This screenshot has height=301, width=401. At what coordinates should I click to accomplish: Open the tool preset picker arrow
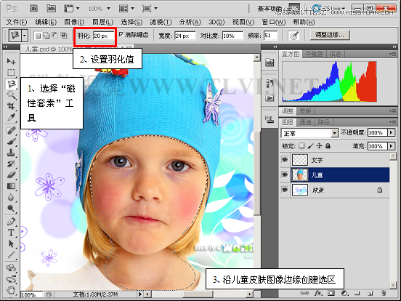pyautogui.click(x=25, y=36)
